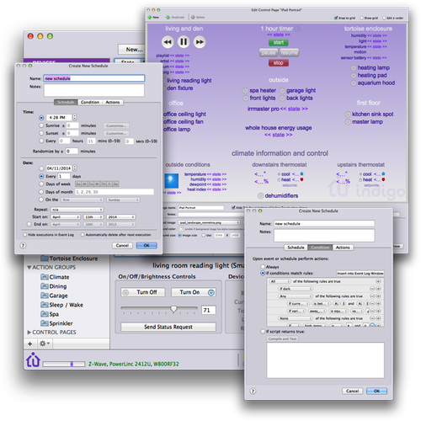Expand the CONTROL PAGES section
This screenshot has width=421, height=421.
tap(29, 333)
